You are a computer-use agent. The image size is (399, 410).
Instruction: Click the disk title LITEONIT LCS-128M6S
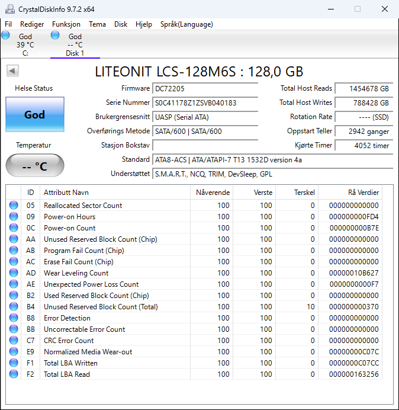click(x=199, y=71)
